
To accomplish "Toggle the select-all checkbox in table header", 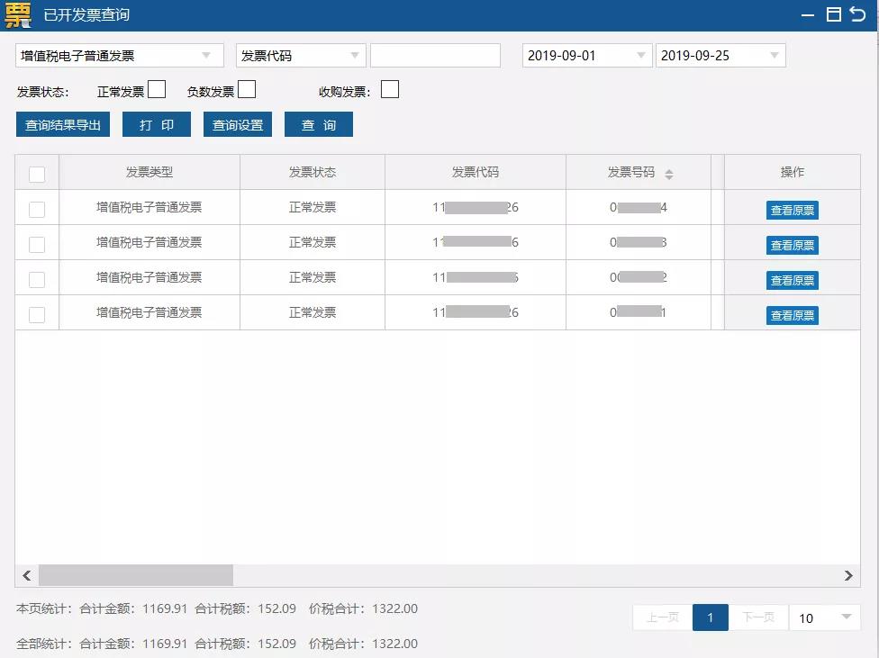I will [37, 175].
